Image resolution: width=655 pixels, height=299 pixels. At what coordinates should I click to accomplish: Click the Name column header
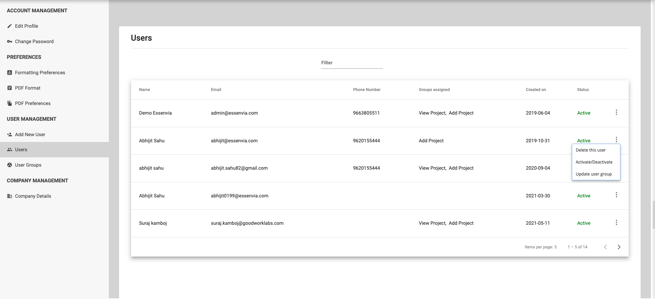(x=144, y=90)
